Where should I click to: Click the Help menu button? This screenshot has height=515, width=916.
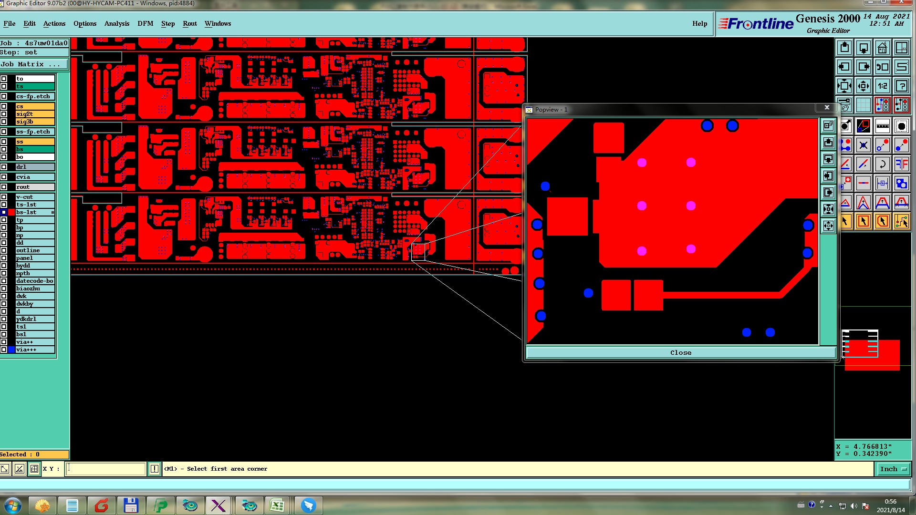pos(699,23)
